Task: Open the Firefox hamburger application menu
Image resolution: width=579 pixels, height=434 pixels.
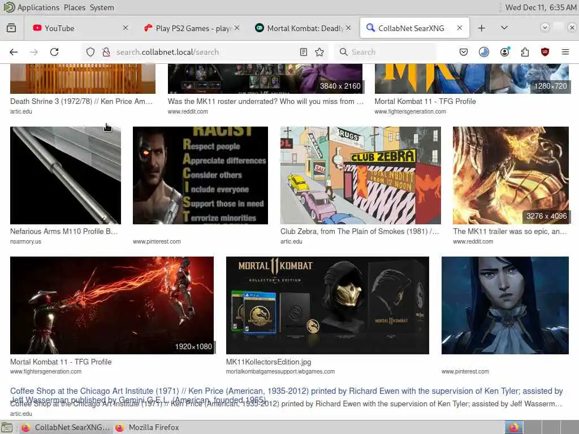Action: coord(565,52)
